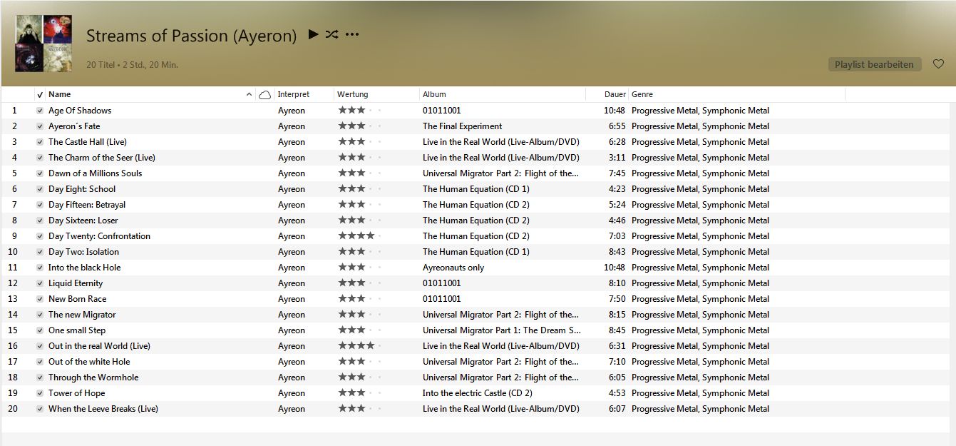Select The Charm of the Seer (Live)
The width and height of the screenshot is (956, 446).
click(102, 158)
